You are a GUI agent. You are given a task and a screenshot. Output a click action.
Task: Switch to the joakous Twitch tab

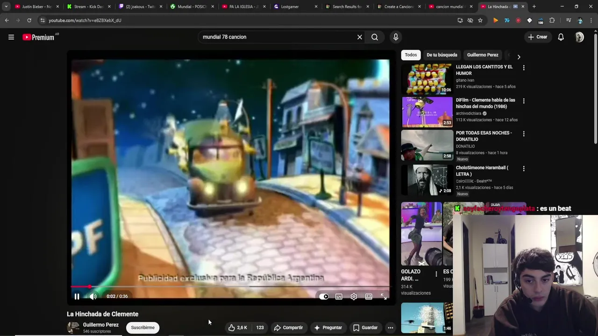pos(140,7)
